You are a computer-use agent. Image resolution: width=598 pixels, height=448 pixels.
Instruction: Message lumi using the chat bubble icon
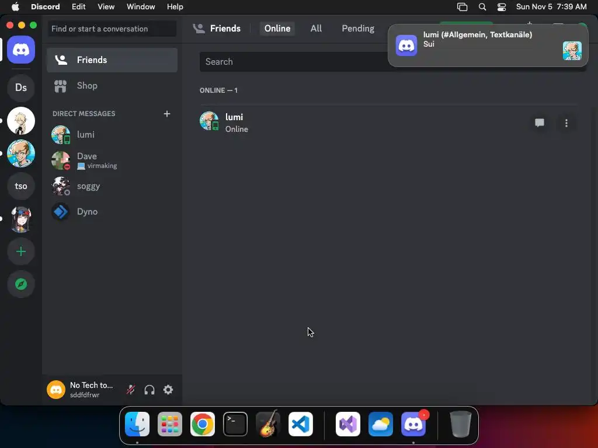pyautogui.click(x=539, y=123)
